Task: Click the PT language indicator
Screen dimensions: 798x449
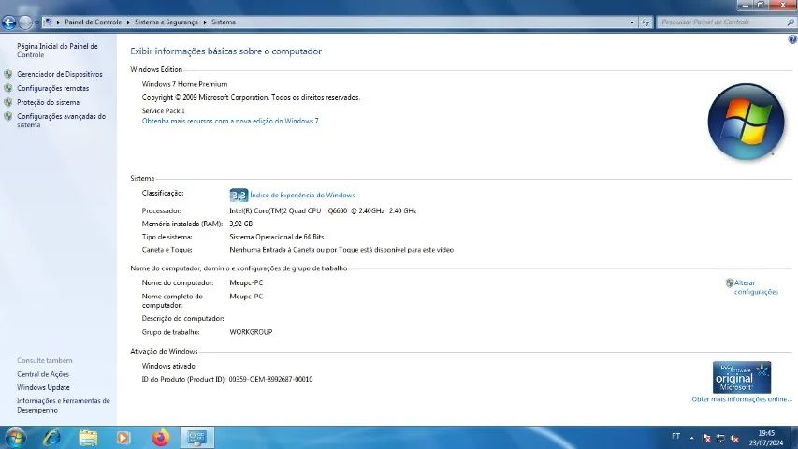Action: (x=675, y=436)
